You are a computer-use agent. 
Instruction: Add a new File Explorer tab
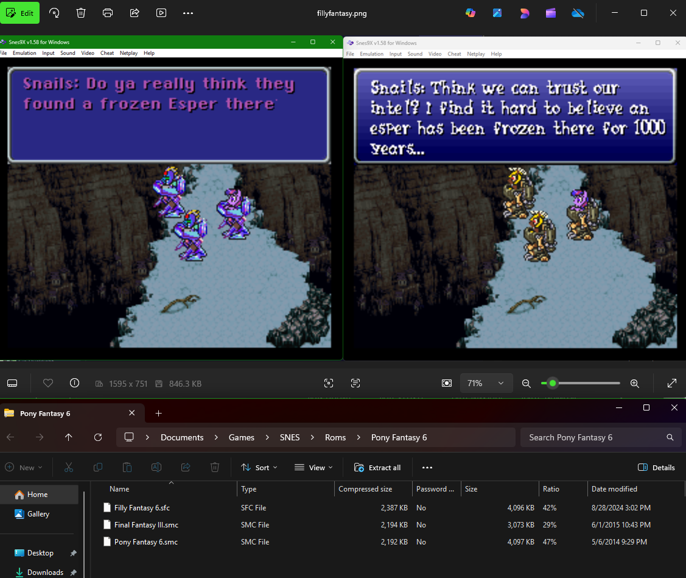click(159, 414)
